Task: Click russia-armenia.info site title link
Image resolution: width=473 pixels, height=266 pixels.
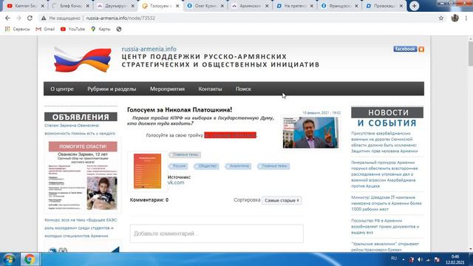Action: point(149,49)
